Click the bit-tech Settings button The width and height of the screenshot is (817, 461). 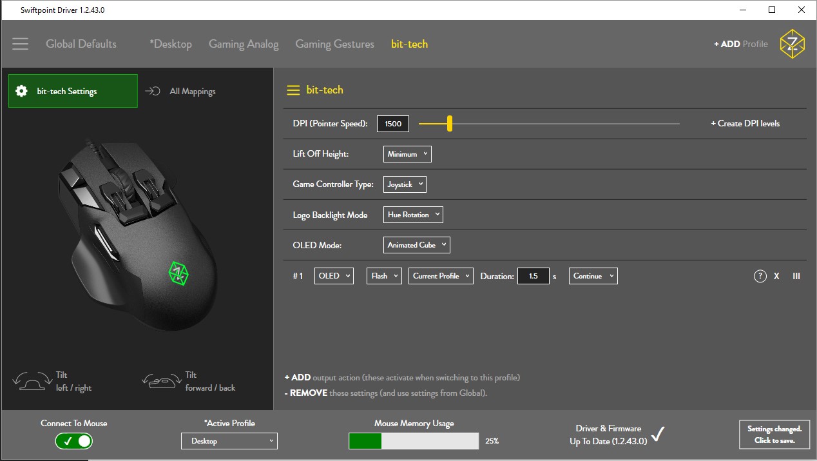tap(73, 91)
